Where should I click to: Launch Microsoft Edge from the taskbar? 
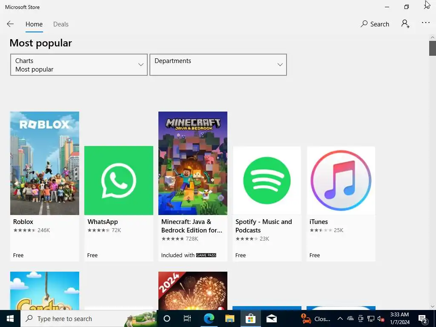click(209, 318)
